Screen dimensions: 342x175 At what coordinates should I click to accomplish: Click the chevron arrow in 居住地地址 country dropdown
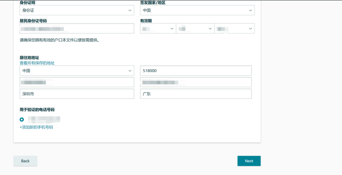coord(130,71)
